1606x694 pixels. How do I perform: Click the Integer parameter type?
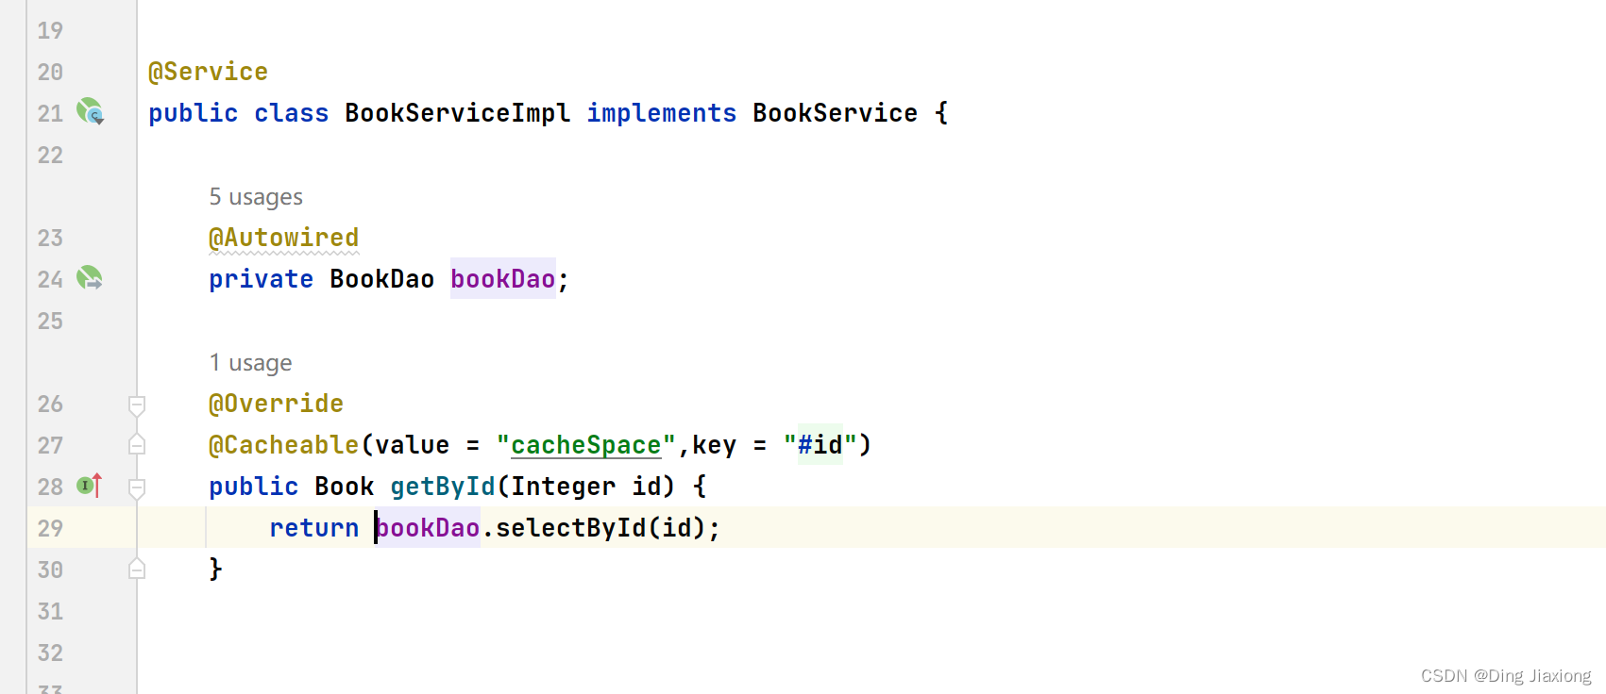point(564,487)
